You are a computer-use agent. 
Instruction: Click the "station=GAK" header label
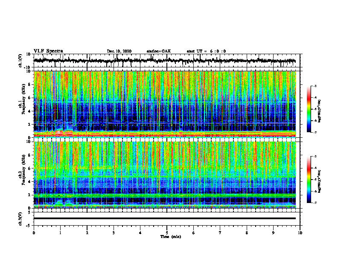159,51
